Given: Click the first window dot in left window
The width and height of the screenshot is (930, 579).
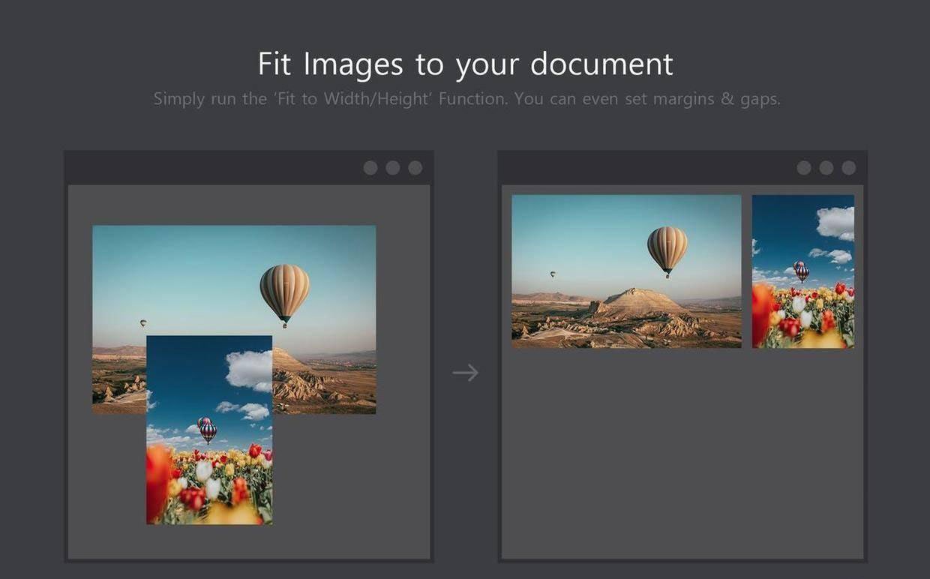Looking at the screenshot, I should pos(370,168).
